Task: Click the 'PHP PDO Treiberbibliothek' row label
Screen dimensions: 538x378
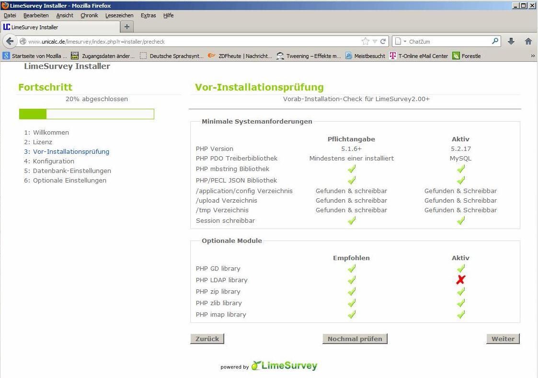Action: [236, 158]
